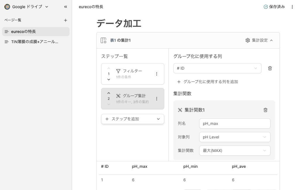The width and height of the screenshot is (304, 190).
Task: Collapse the sidebar with double chevron icon
Action: [x=65, y=7]
